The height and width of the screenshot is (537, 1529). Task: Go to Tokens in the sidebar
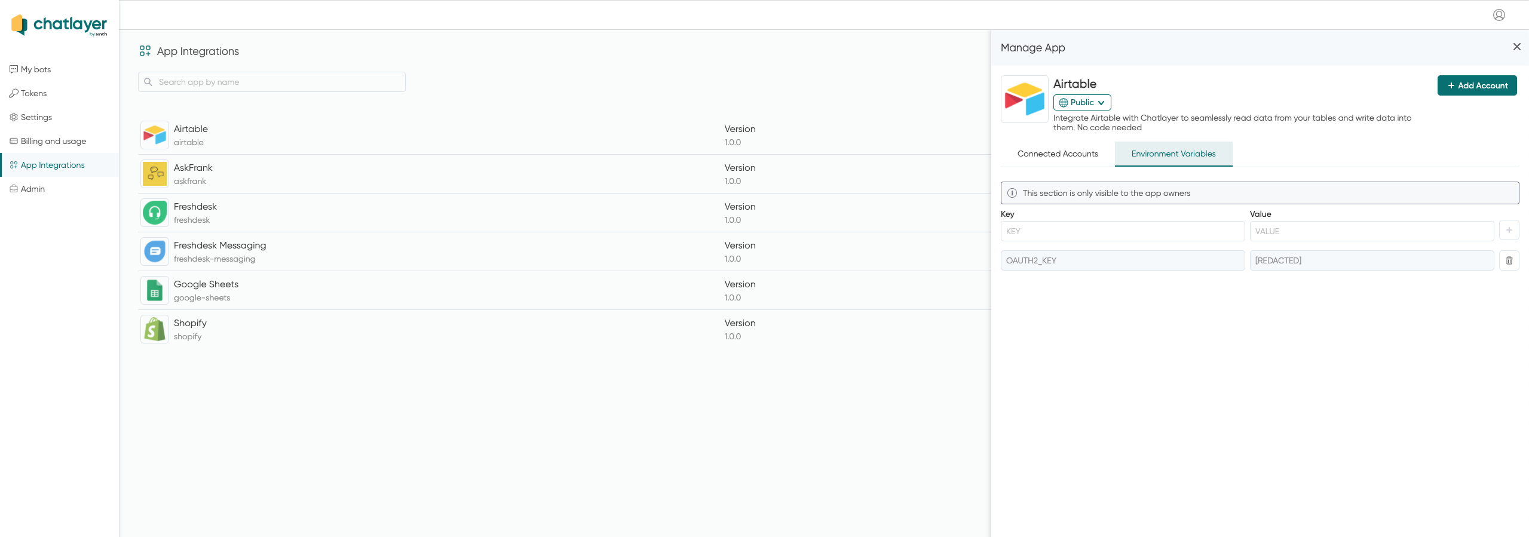(33, 93)
